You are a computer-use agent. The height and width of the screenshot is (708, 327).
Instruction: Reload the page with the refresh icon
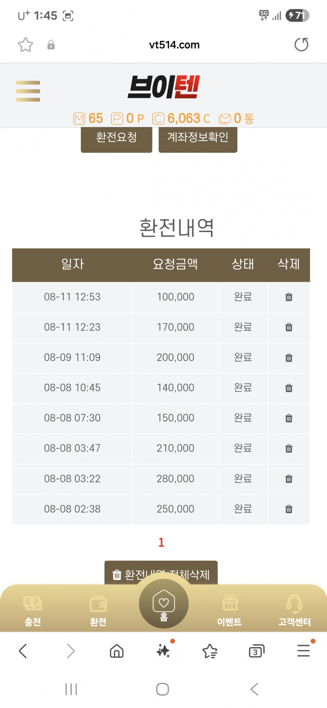tap(301, 45)
